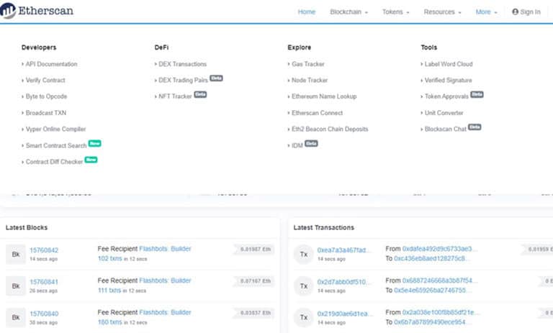This screenshot has height=333, width=553.
Task: Open Etherscan Connect page
Action: coord(315,113)
